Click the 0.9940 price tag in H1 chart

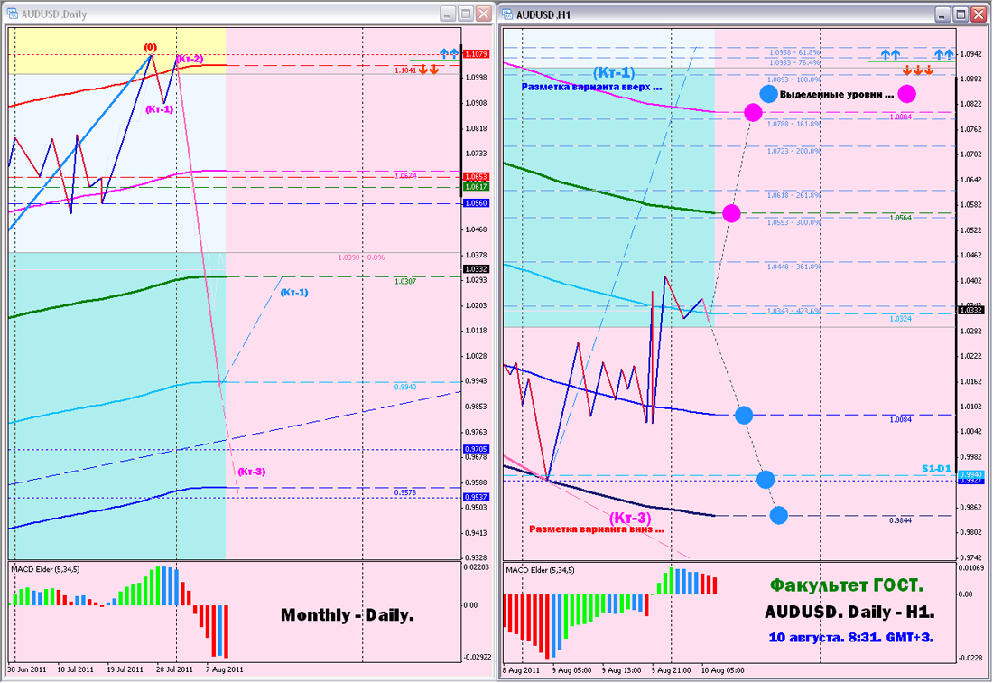pos(970,474)
